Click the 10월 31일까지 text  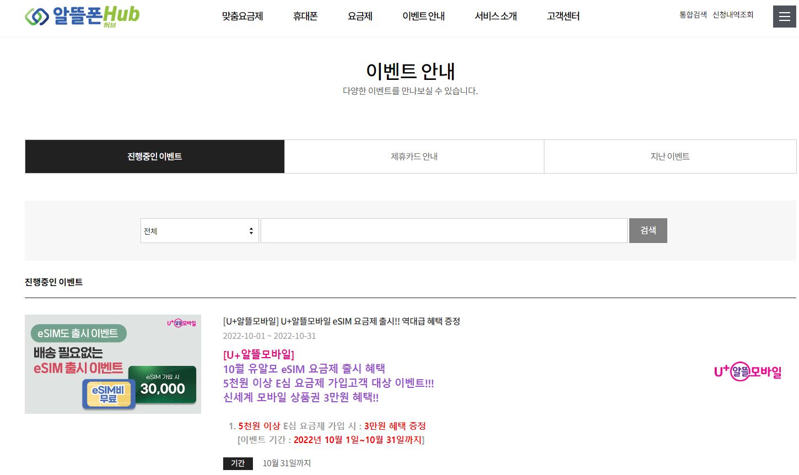coord(287,463)
